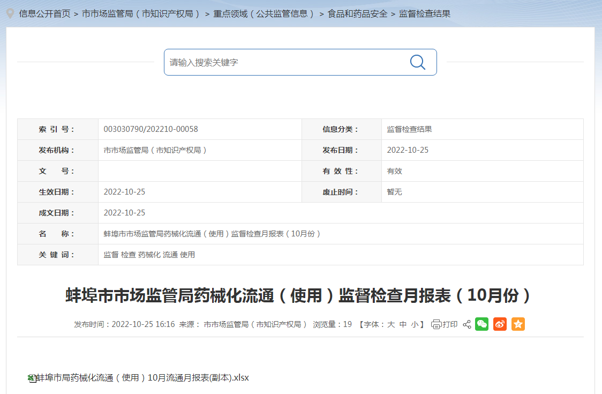This screenshot has height=394, width=602.
Task: Click 发布时间：2022-10-25 16:16 text
Action: pyautogui.click(x=124, y=324)
